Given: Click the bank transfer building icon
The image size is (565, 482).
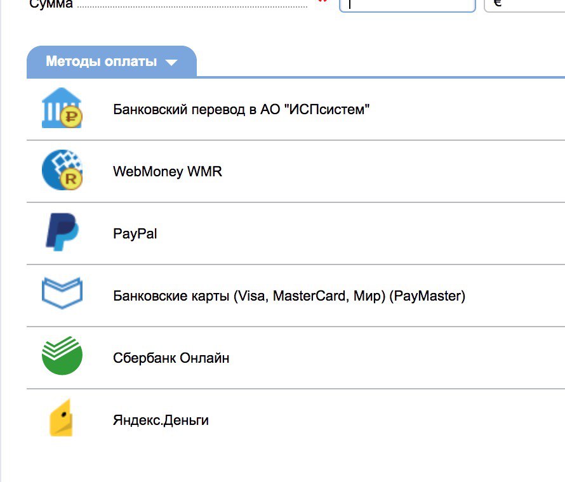Looking at the screenshot, I should click(x=62, y=108).
